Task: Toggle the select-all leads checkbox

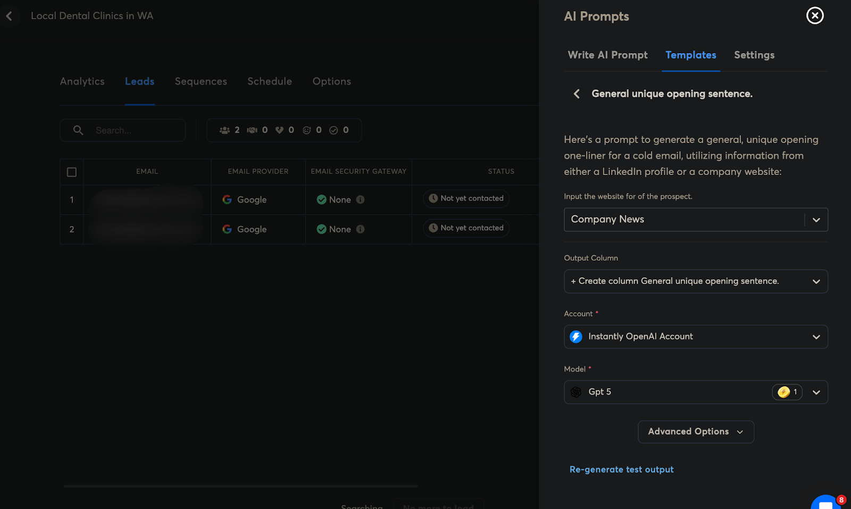Action: (x=72, y=172)
